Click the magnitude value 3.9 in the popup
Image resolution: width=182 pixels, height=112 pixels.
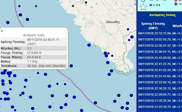(x=29, y=48)
